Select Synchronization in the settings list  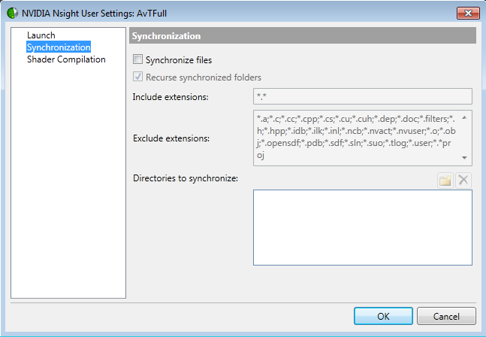tap(59, 47)
